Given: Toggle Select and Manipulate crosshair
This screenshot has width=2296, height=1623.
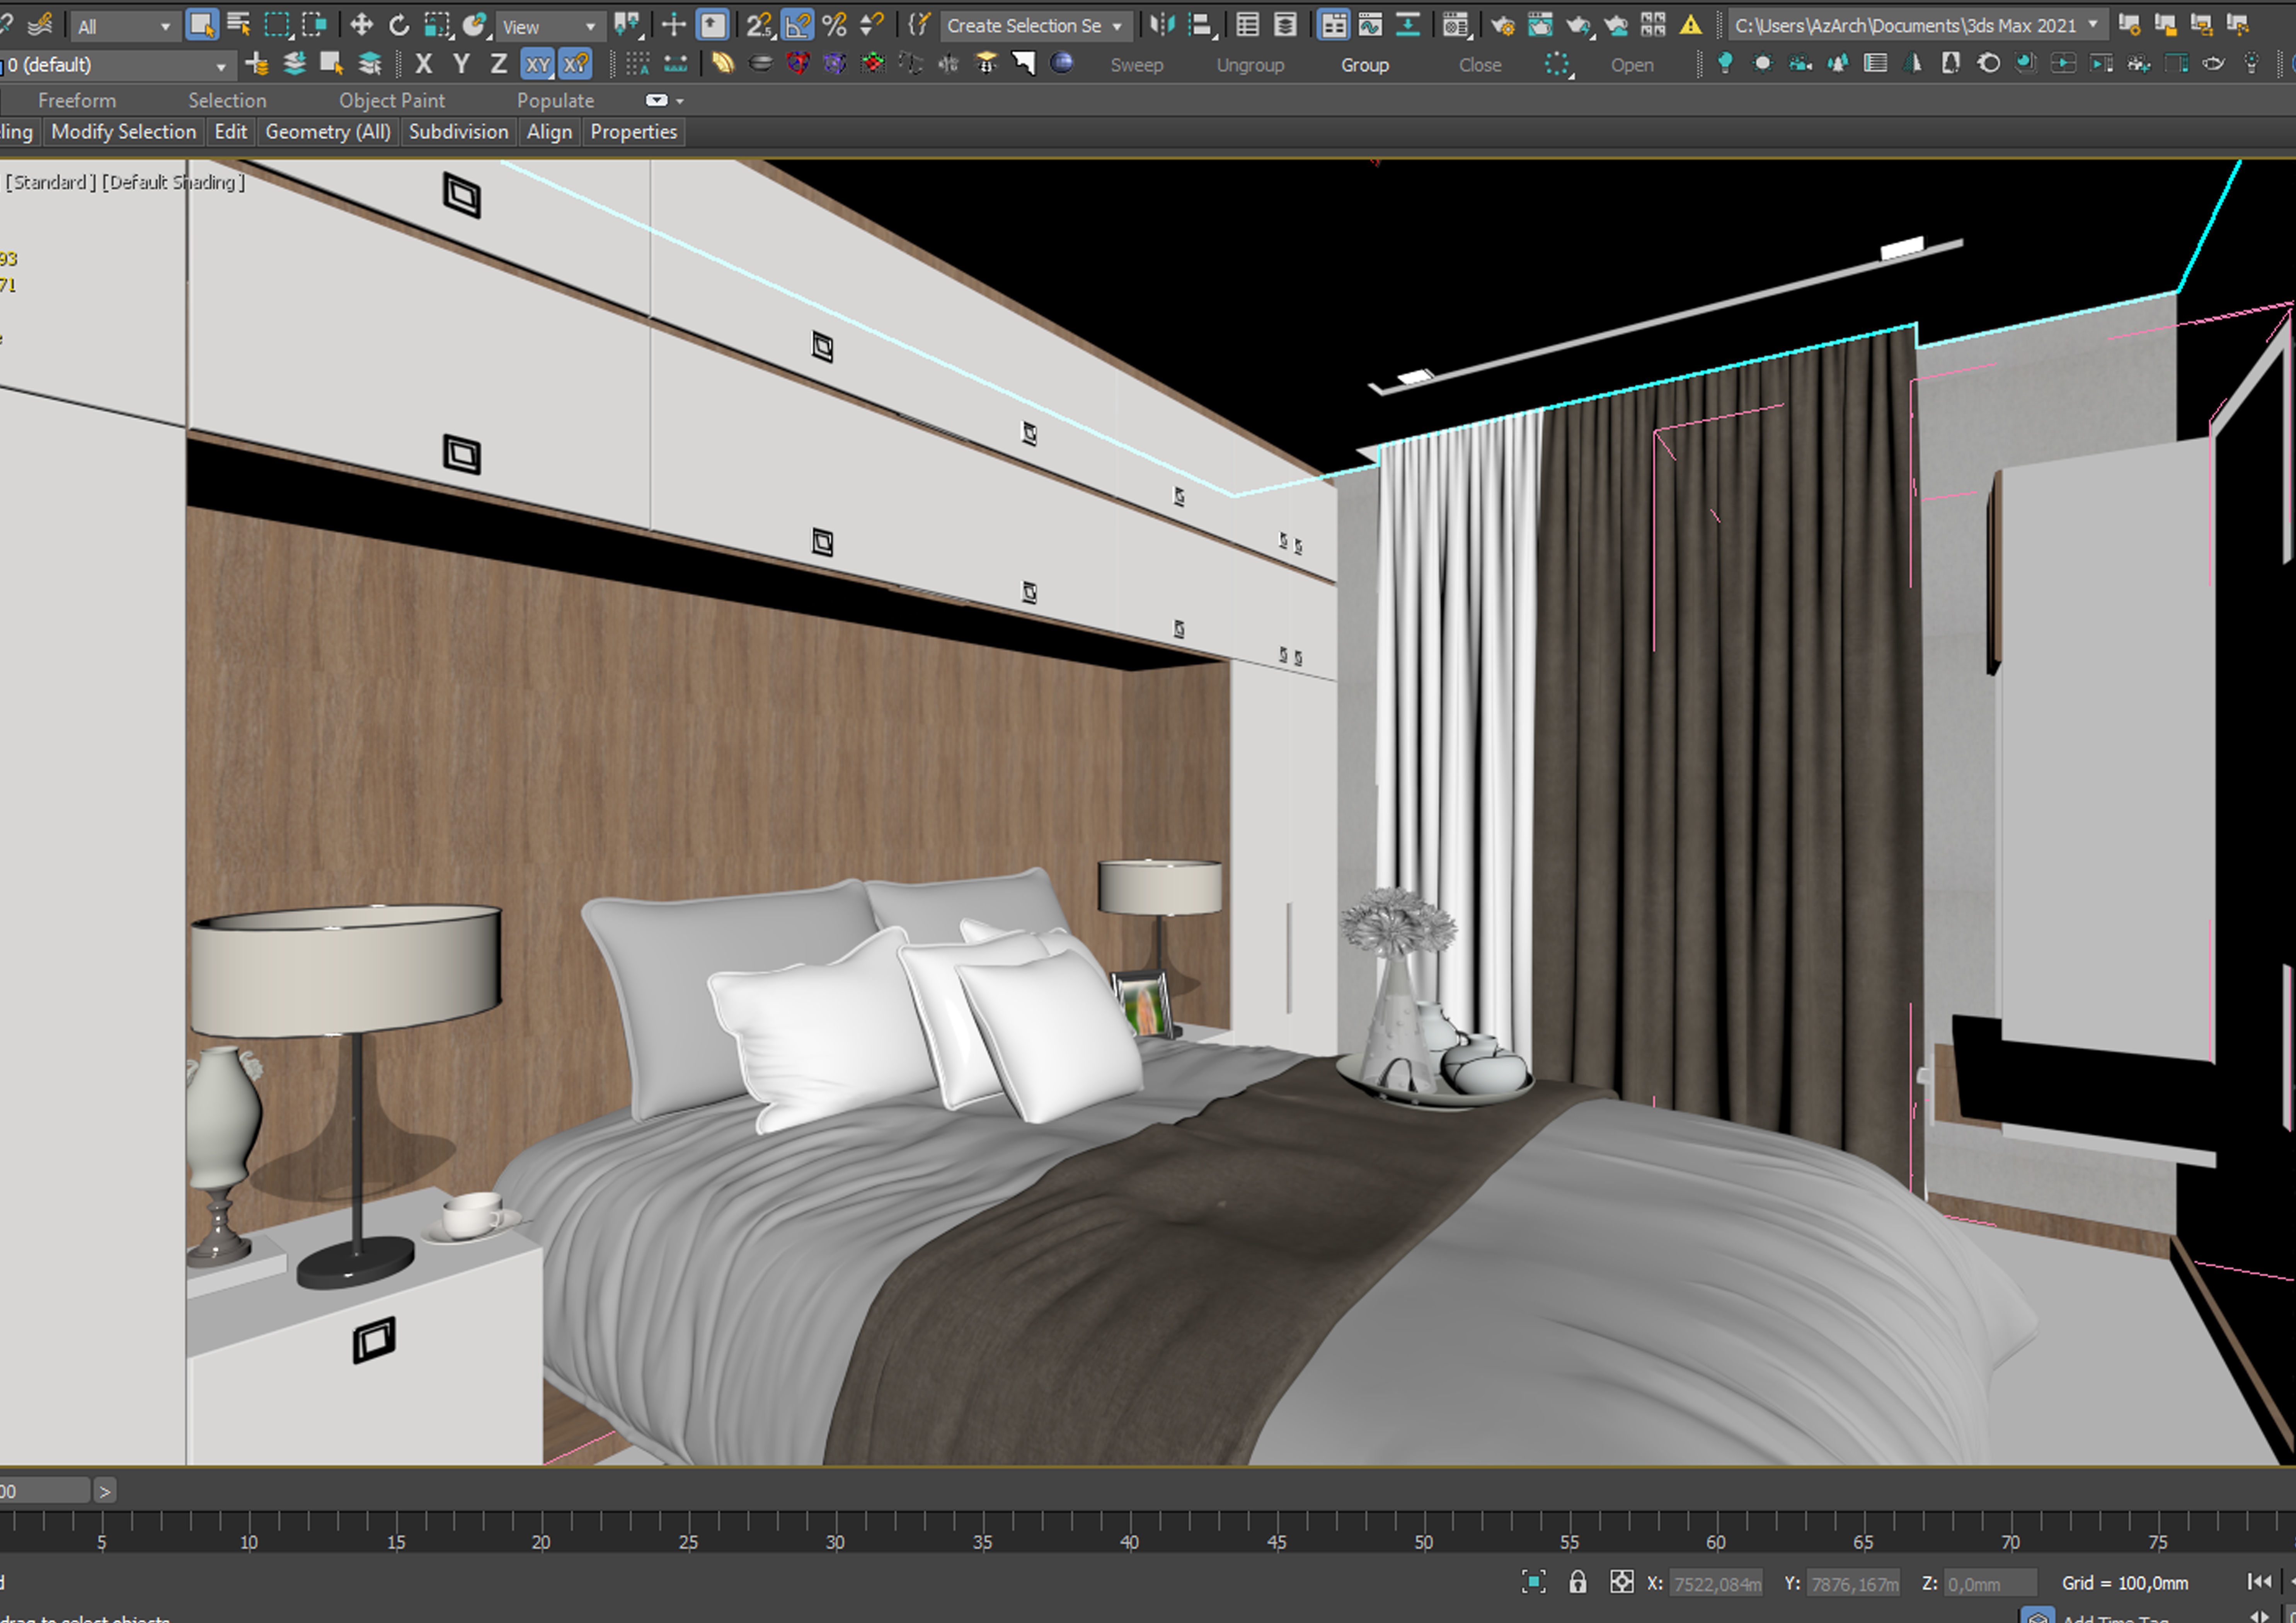Looking at the screenshot, I should tap(674, 25).
